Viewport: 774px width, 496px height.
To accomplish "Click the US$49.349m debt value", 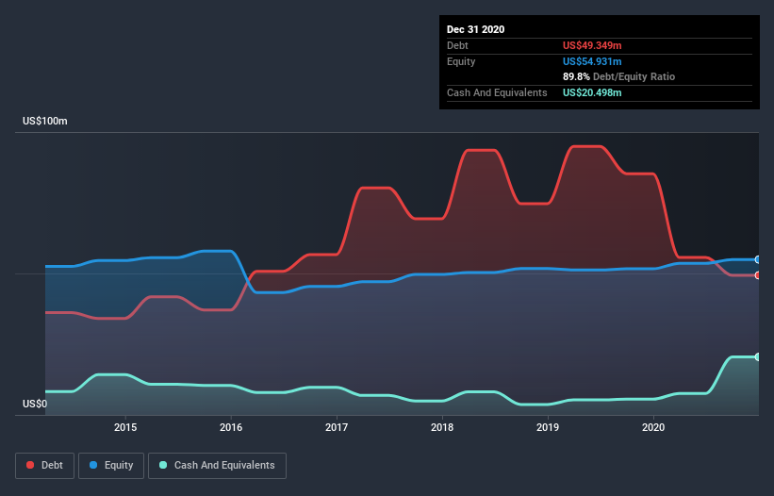I will pyautogui.click(x=592, y=45).
